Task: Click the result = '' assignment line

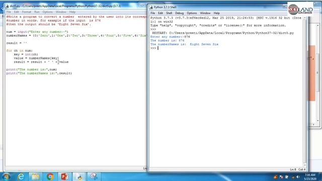Action: 17,43
